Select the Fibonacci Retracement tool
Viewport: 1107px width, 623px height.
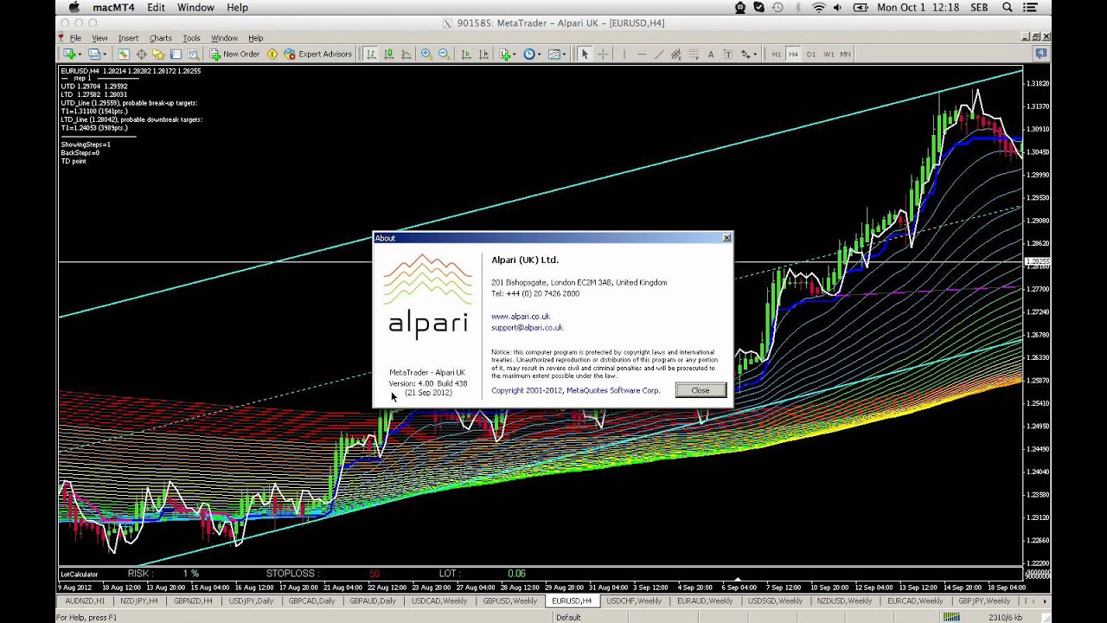[x=694, y=54]
